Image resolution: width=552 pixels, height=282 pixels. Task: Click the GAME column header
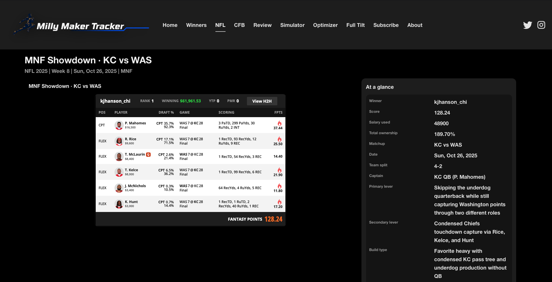[185, 112]
